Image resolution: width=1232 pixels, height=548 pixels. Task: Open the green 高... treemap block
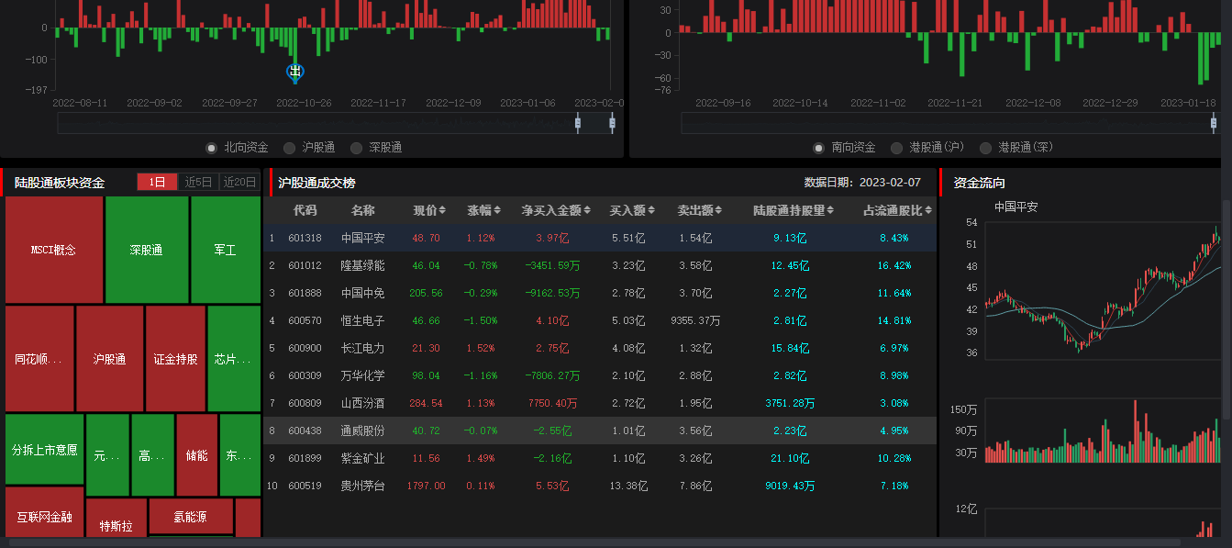tap(152, 455)
